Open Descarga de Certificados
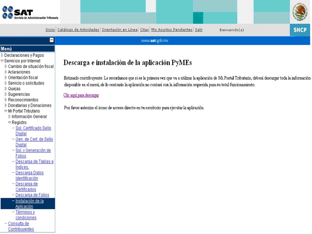Screen dimensions: 312x234 26,187
